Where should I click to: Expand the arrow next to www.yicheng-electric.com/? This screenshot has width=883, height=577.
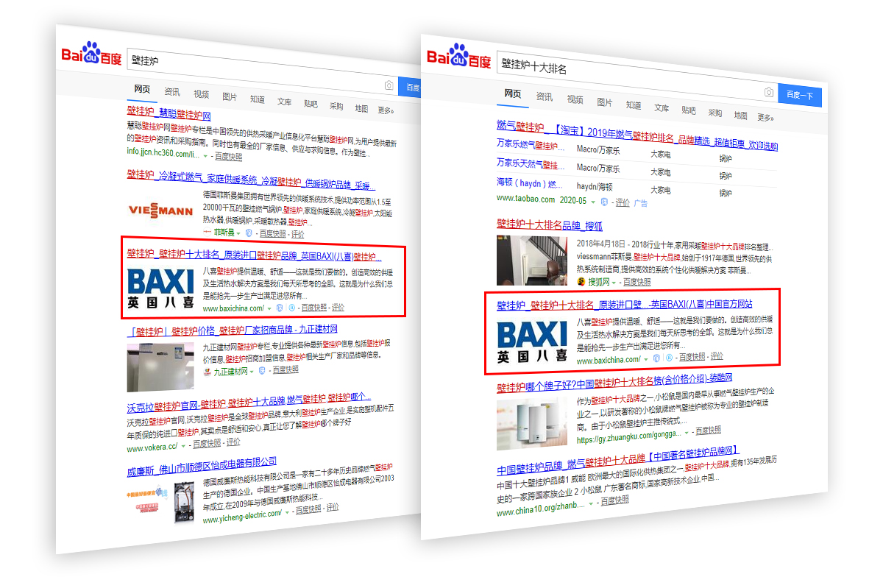coord(287,513)
